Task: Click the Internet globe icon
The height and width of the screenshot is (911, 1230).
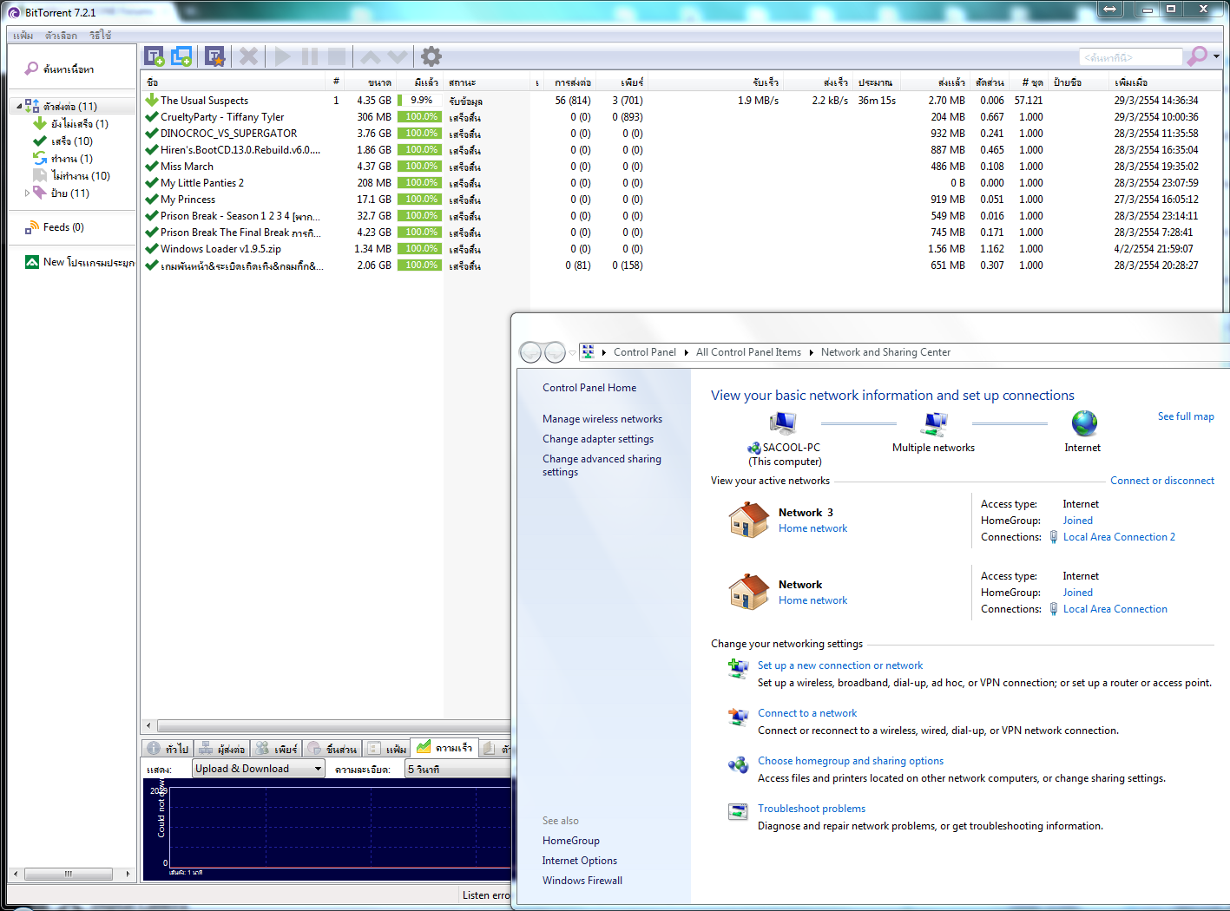Action: [1084, 423]
